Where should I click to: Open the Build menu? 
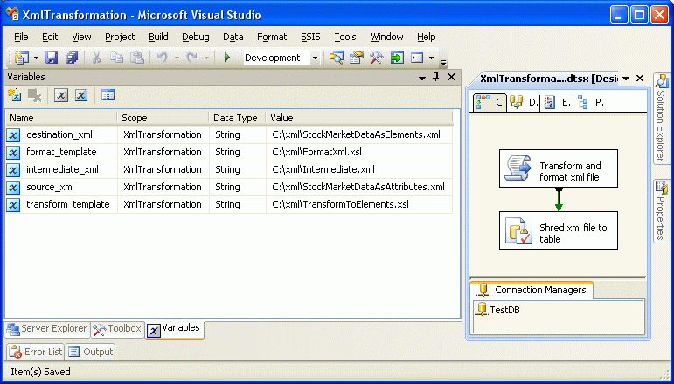click(x=158, y=37)
